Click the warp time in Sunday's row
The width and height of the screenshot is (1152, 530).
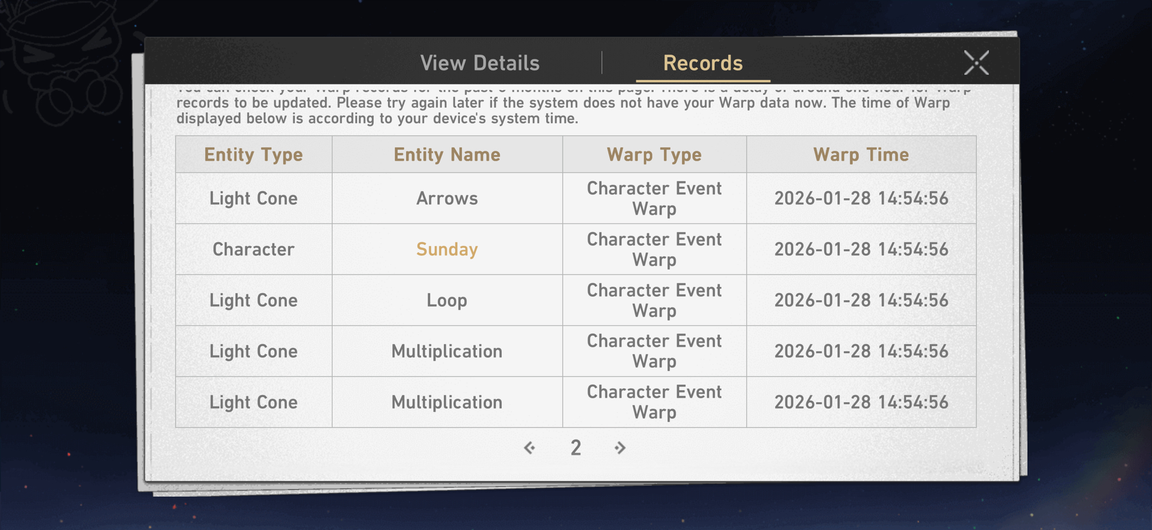861,249
